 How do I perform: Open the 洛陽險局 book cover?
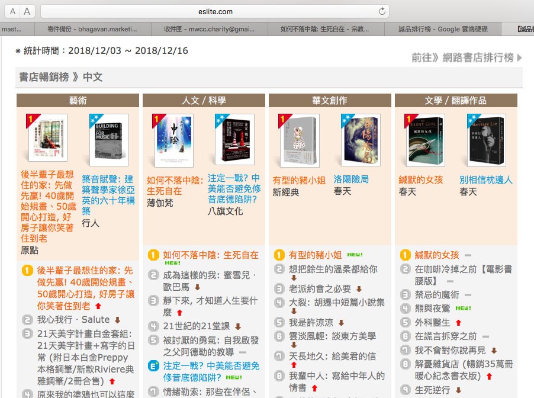pos(361,140)
